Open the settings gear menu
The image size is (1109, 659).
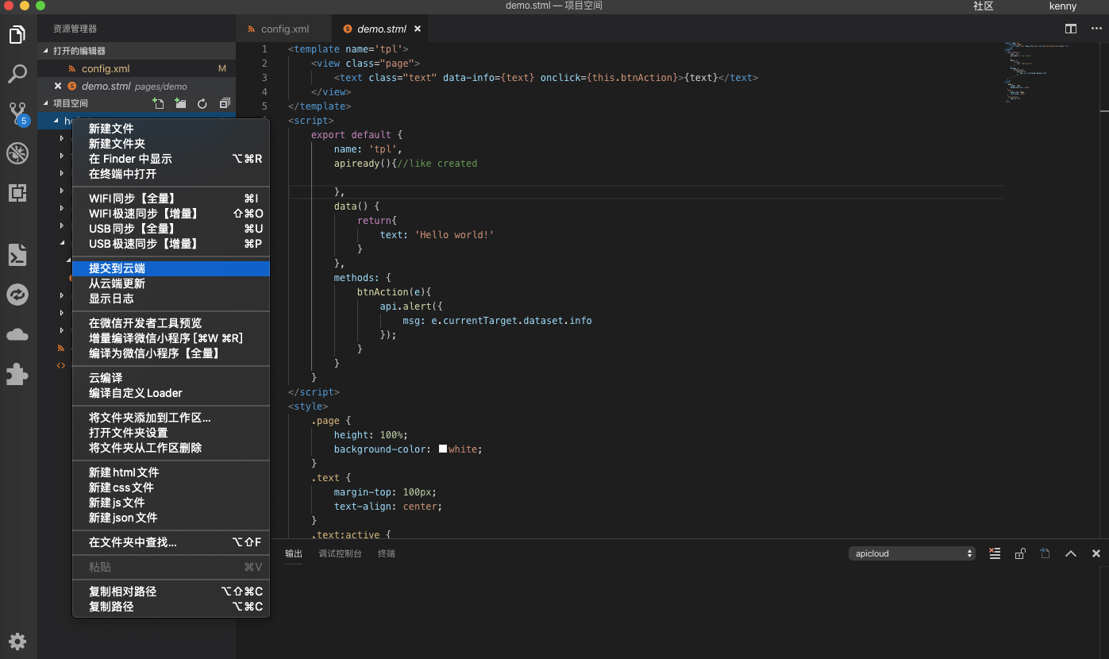pos(17,641)
